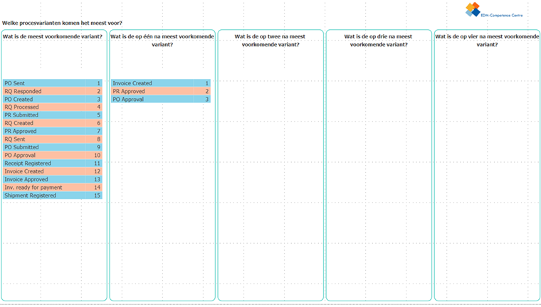
Task: Select the 'op drie na meest voorkomende' header
Action: coord(378,40)
